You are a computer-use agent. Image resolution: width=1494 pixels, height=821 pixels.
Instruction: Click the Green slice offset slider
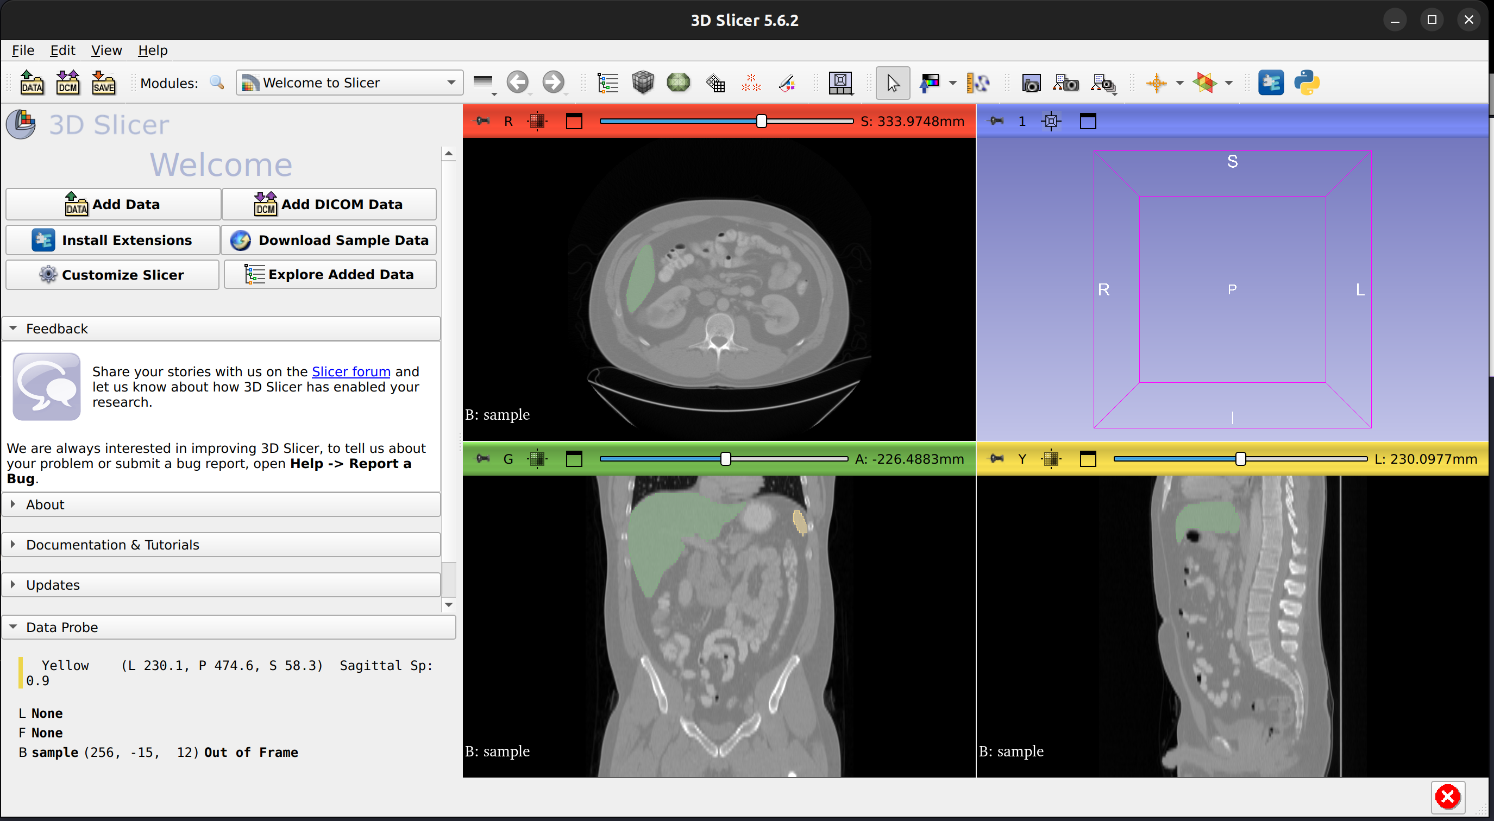click(723, 459)
